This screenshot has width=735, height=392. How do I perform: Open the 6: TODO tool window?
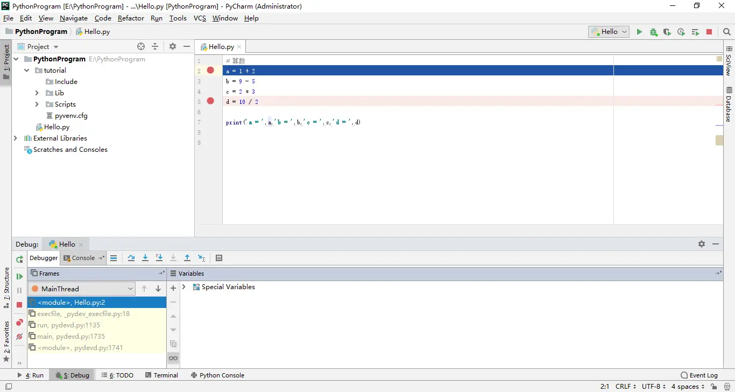(x=117, y=375)
